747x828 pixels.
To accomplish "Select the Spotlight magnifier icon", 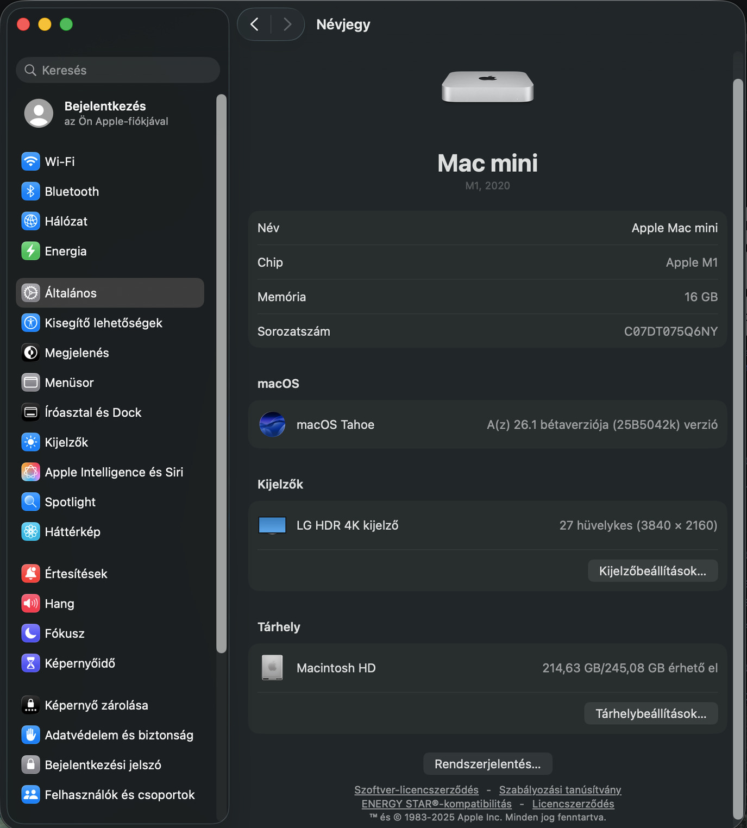I will (30, 502).
